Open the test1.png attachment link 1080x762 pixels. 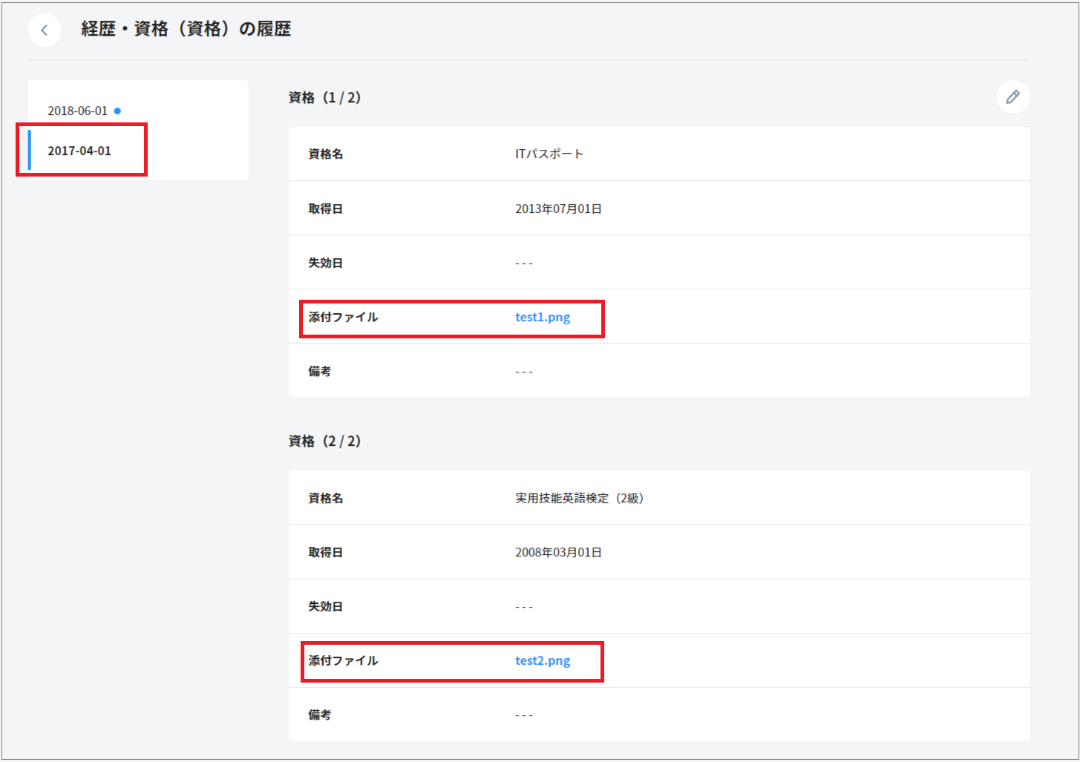click(543, 318)
